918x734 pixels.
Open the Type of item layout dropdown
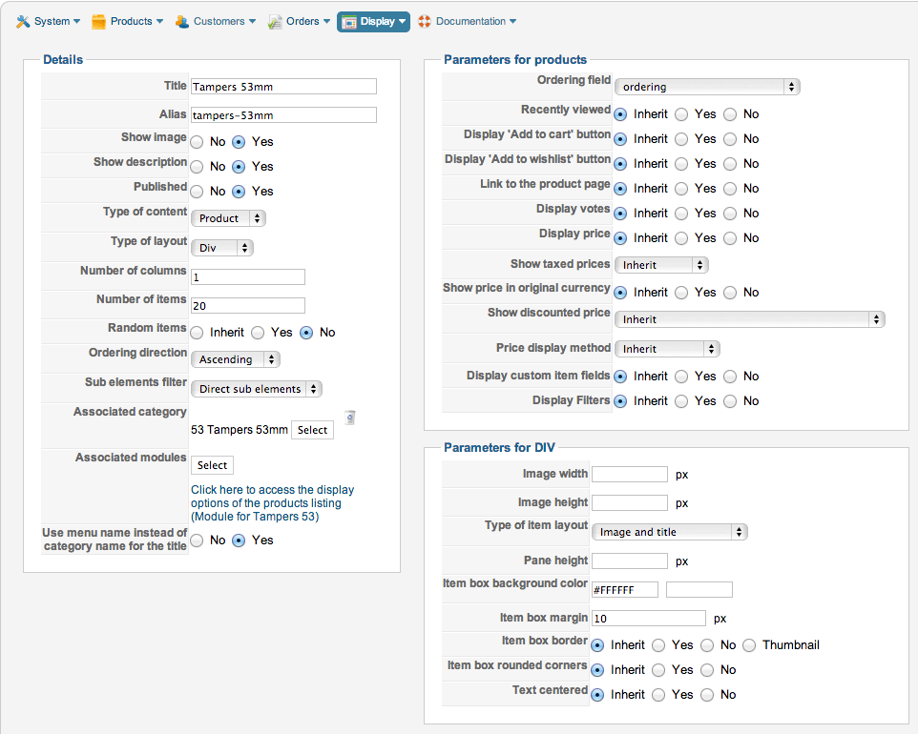tap(669, 532)
